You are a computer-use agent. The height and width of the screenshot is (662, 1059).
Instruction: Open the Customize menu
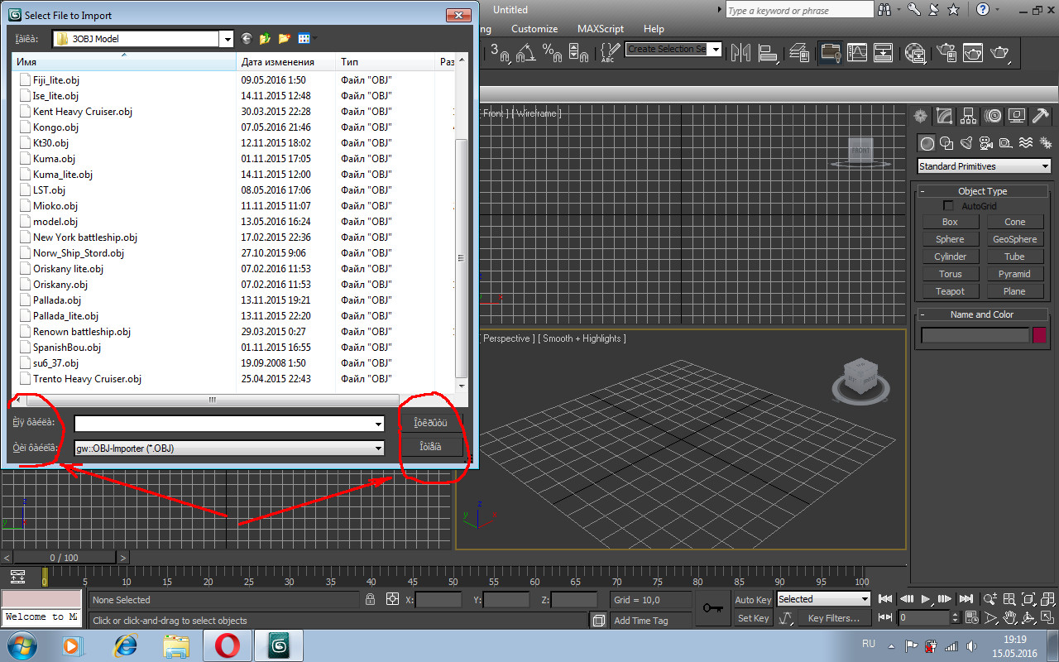534,29
